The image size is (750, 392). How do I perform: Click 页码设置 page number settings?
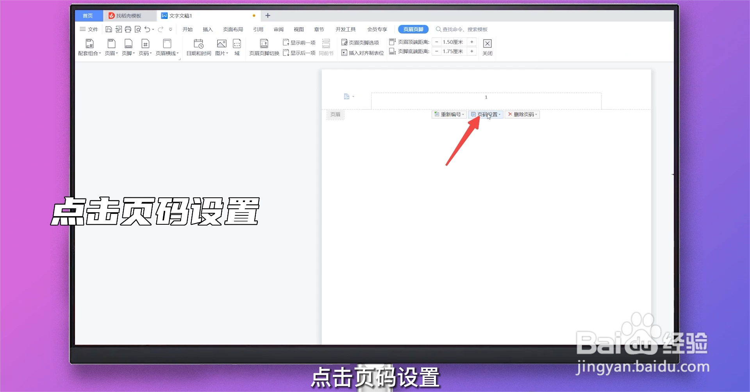pyautogui.click(x=486, y=115)
